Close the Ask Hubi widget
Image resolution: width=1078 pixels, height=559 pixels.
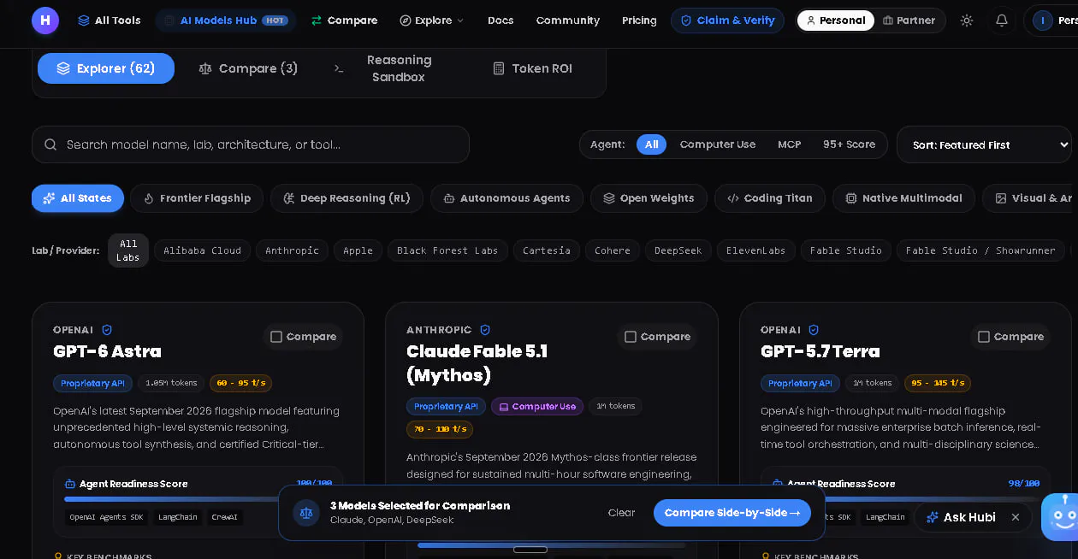[x=1016, y=517]
